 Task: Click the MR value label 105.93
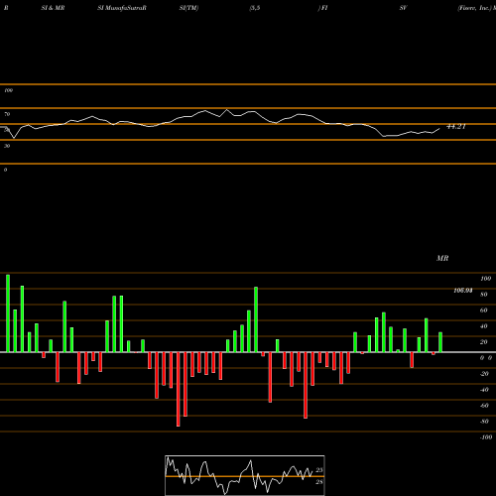[x=463, y=291]
